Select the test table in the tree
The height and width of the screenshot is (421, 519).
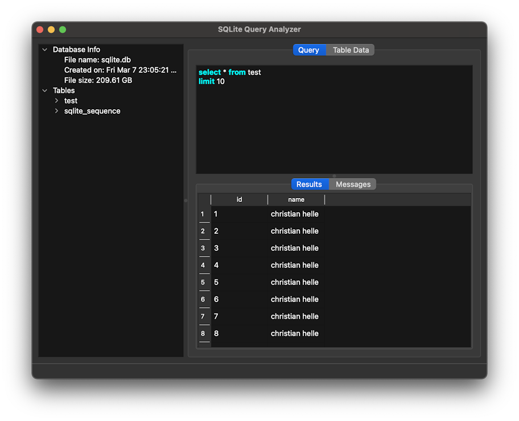pos(71,101)
